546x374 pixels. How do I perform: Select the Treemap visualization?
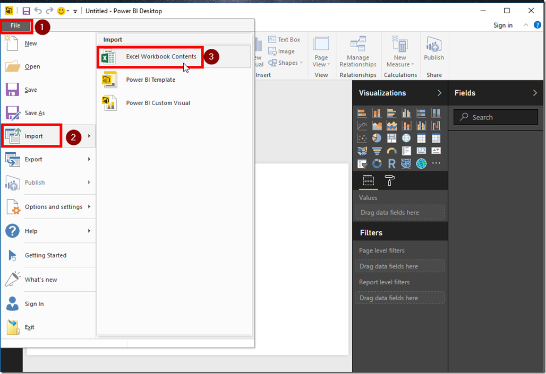tap(392, 138)
